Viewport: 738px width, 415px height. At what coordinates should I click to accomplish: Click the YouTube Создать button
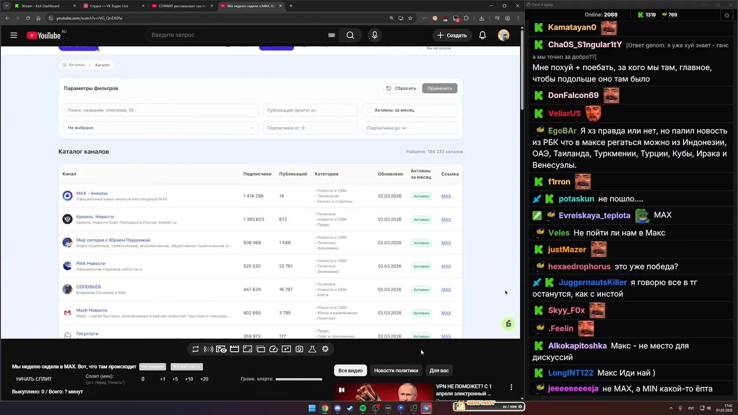[451, 35]
